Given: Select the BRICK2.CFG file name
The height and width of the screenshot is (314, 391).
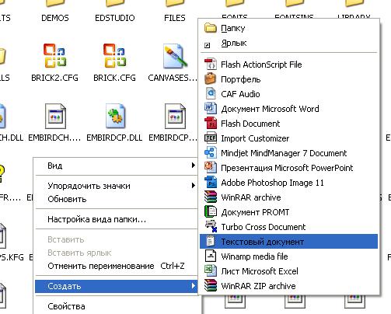Looking at the screenshot, I should pyautogui.click(x=54, y=78).
